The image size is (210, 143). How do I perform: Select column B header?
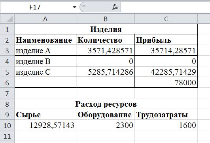pos(106,19)
